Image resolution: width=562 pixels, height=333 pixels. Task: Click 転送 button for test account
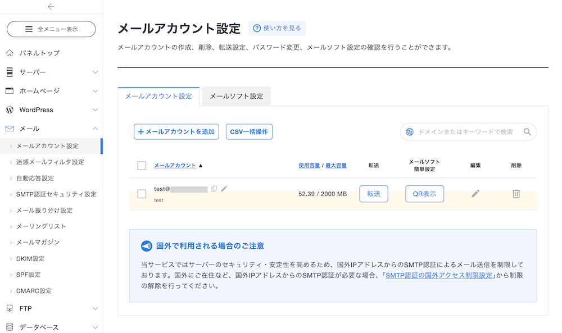374,194
